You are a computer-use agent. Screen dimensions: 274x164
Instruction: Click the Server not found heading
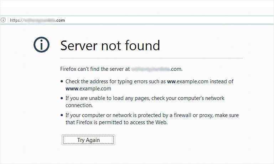(x=110, y=46)
